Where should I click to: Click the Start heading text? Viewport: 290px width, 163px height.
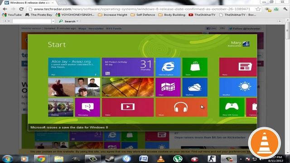point(57,44)
